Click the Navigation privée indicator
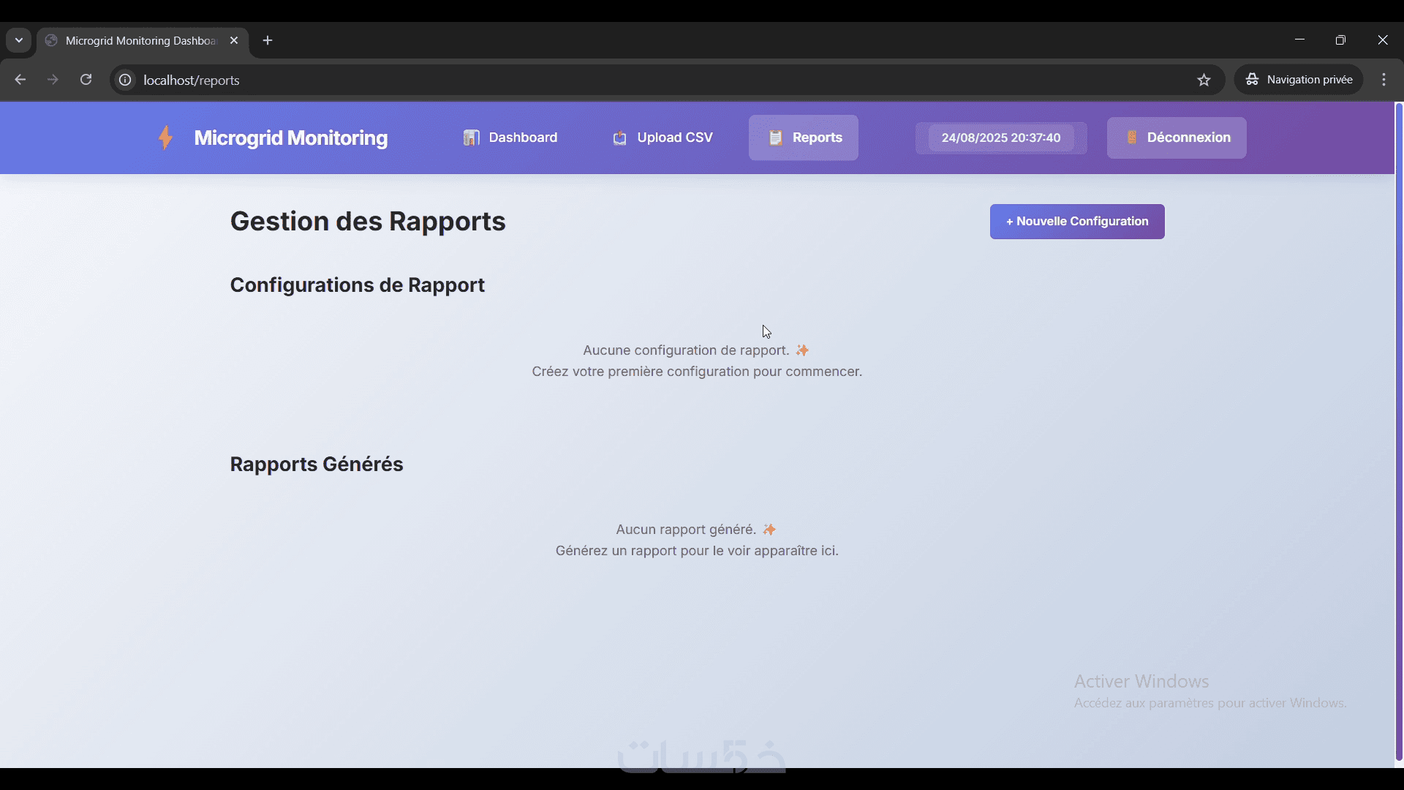Screen dimensions: 1404x790 [1299, 80]
